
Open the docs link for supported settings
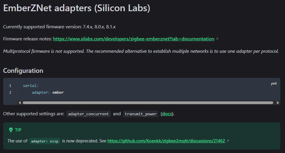coord(167,114)
